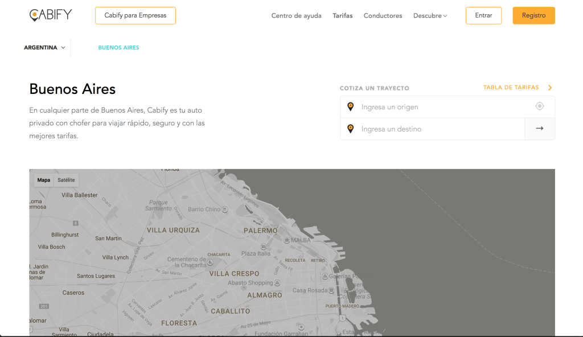
Task: Use current location crosshair icon
Action: [x=539, y=106]
